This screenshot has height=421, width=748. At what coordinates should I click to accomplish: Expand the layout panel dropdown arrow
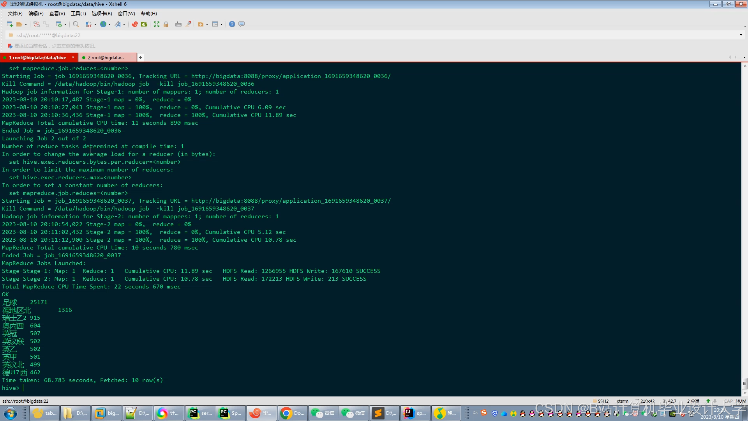[222, 24]
